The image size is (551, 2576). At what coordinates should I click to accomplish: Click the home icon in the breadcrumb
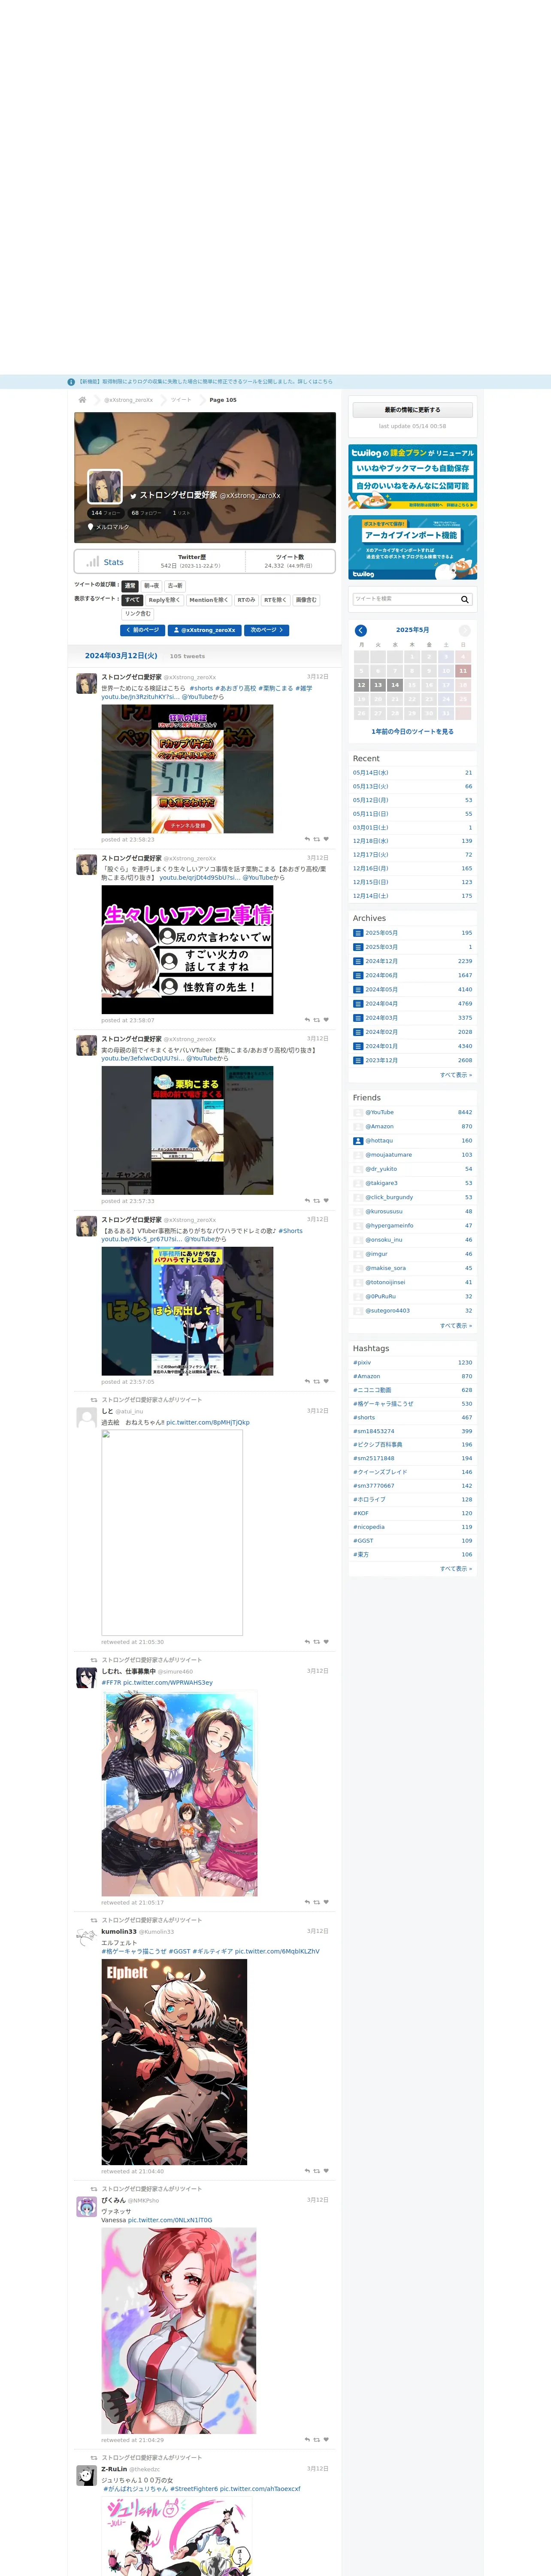point(82,400)
